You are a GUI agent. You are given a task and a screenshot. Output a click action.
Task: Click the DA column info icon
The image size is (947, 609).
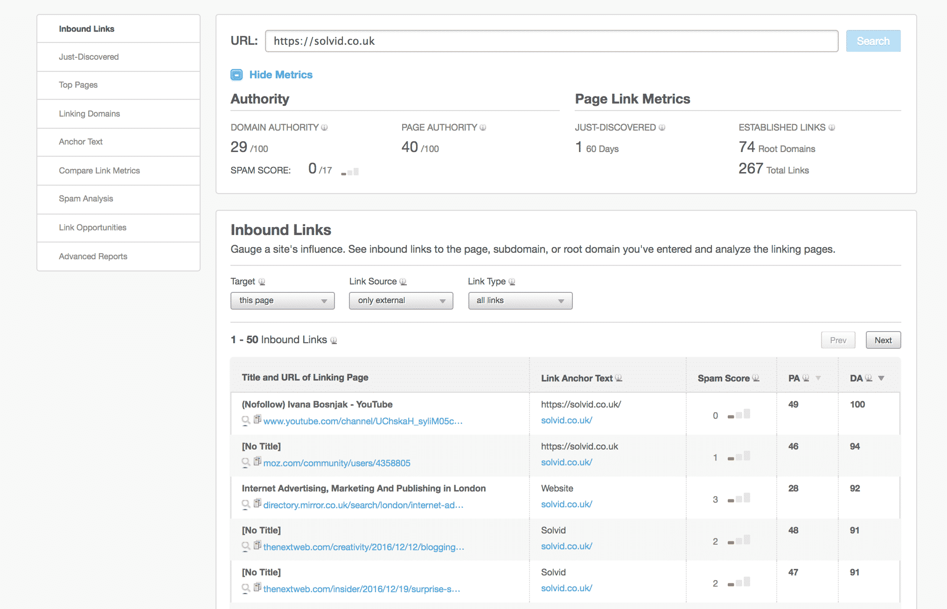coord(869,378)
